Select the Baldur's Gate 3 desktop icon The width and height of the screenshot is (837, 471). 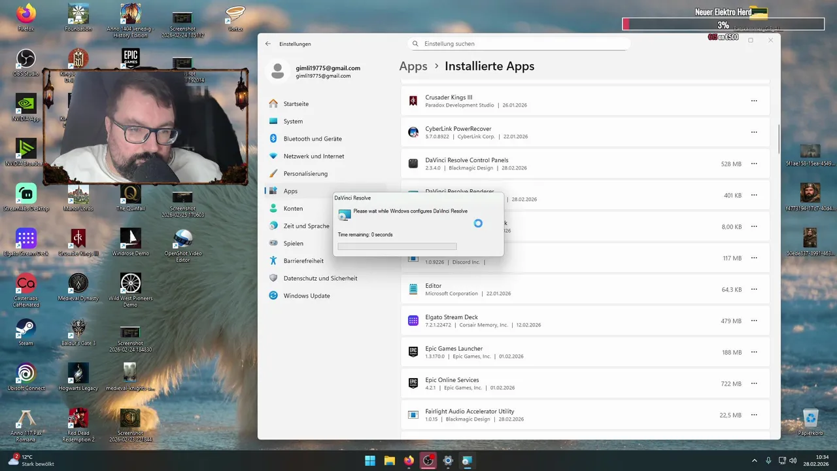click(78, 331)
